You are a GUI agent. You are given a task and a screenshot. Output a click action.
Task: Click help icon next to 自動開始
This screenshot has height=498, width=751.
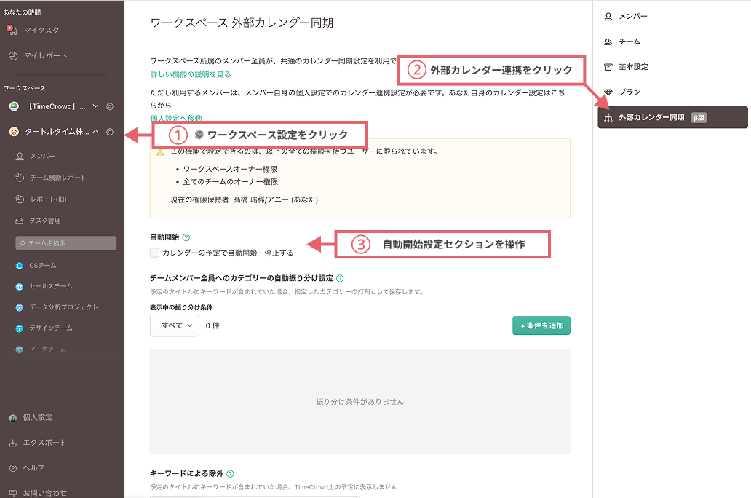pos(186,237)
